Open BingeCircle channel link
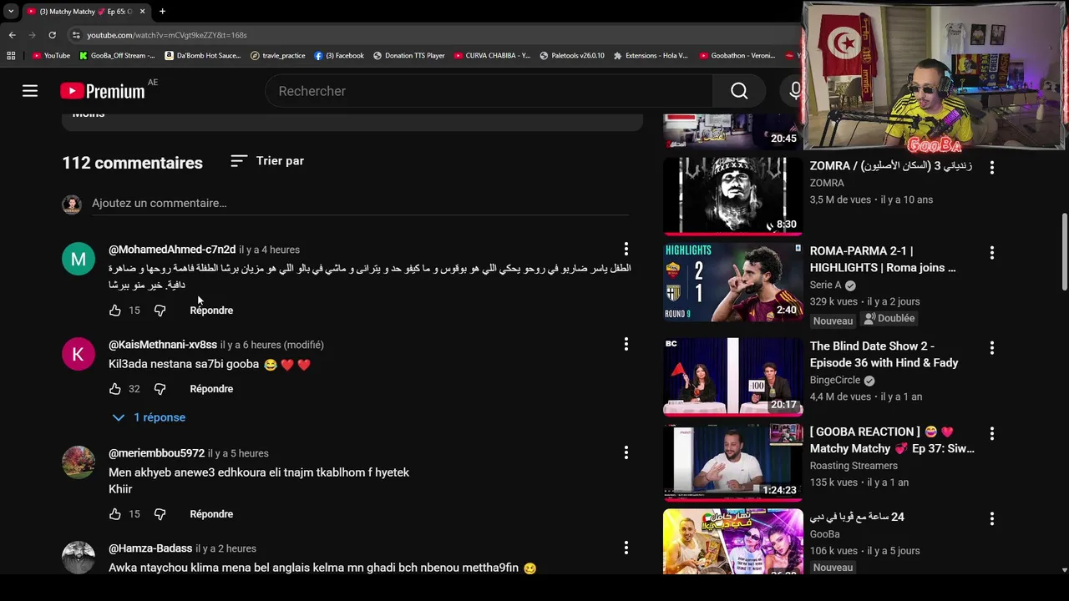 [835, 380]
